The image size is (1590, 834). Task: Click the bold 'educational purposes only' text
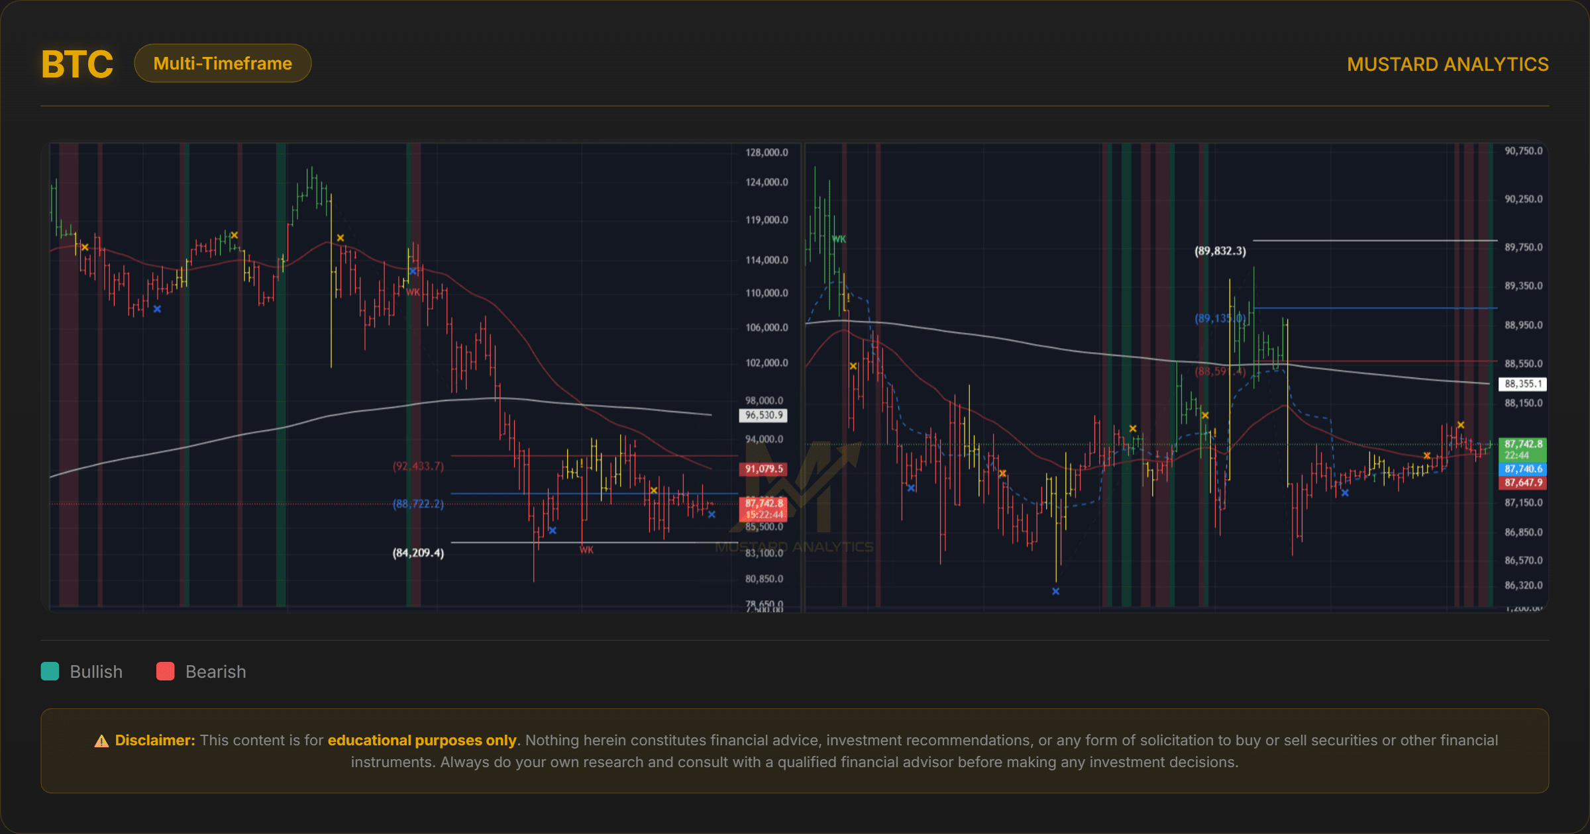click(x=421, y=740)
